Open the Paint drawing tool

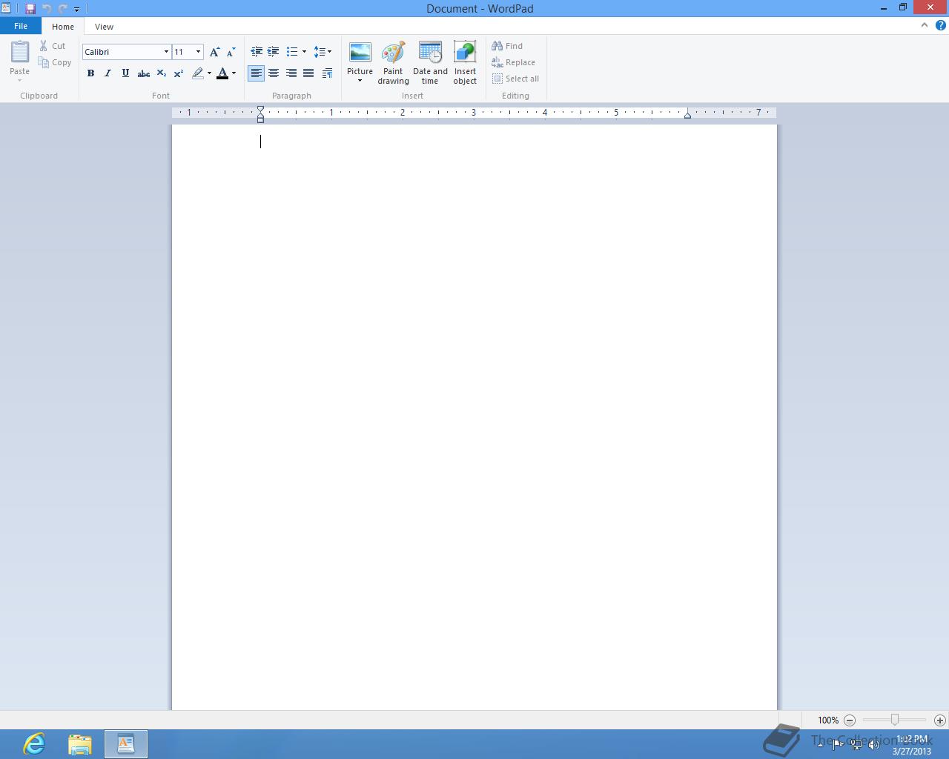[393, 63]
